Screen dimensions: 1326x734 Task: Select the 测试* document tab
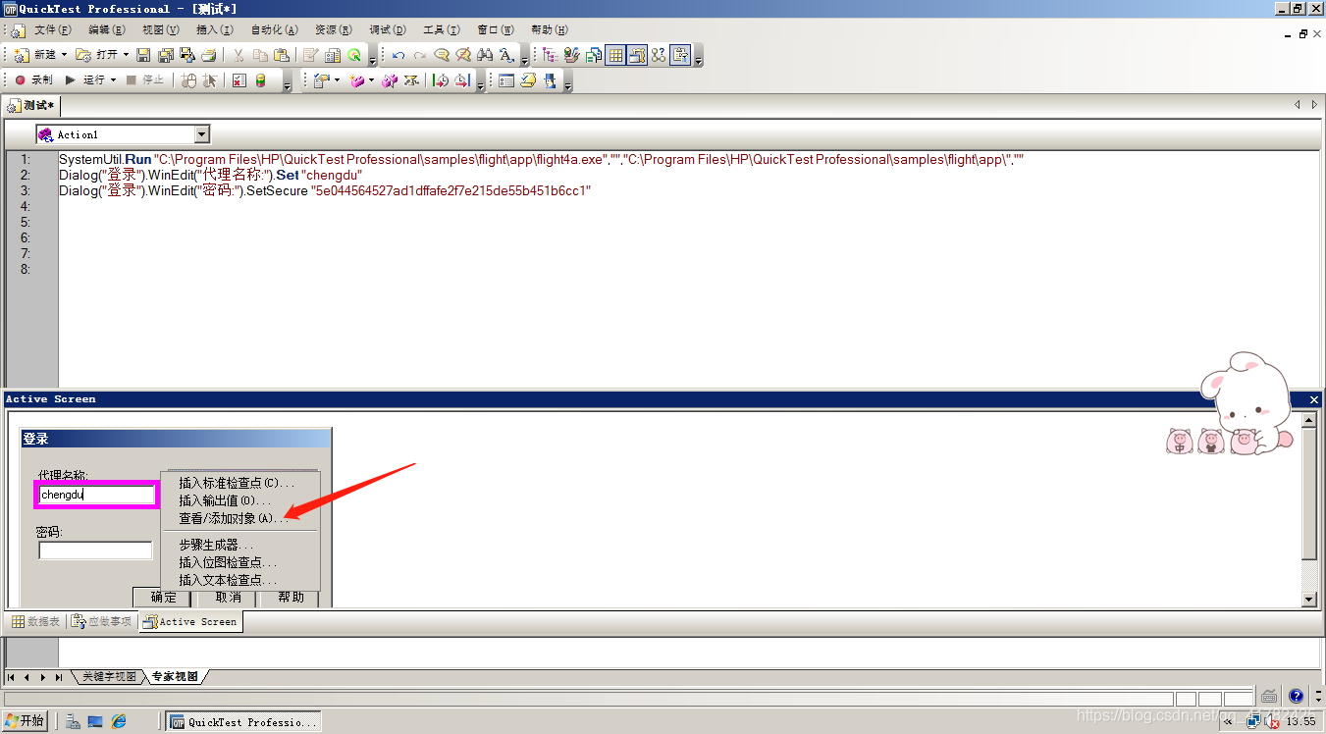tap(32, 105)
